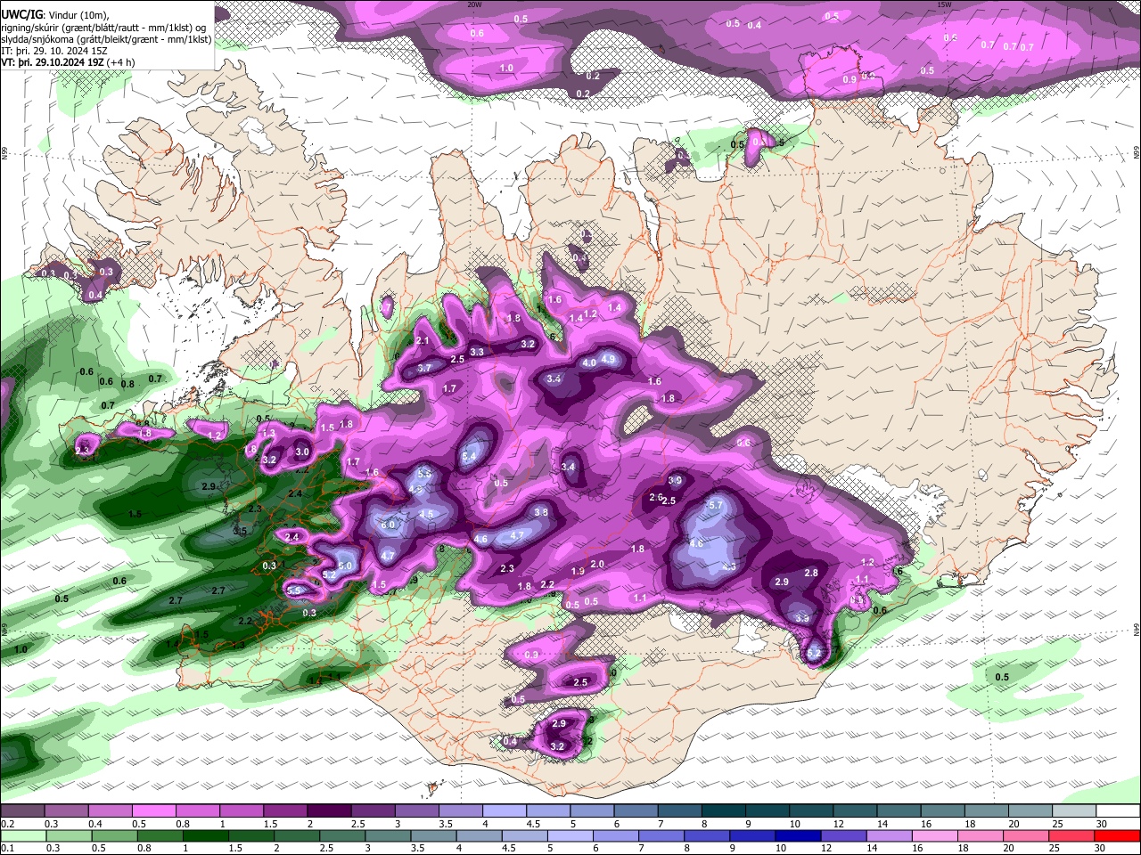Click the 15W longitude label at top

(944, 4)
